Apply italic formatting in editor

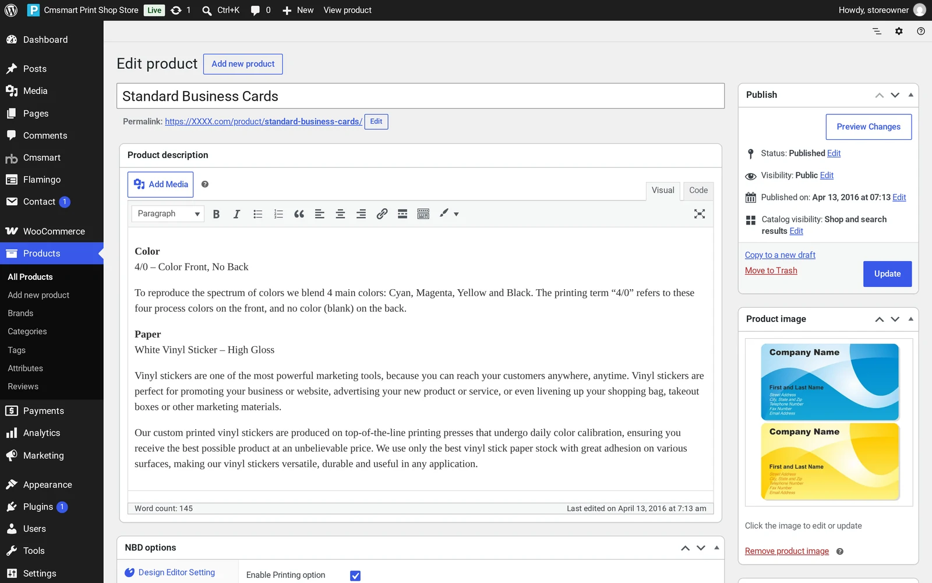236,214
